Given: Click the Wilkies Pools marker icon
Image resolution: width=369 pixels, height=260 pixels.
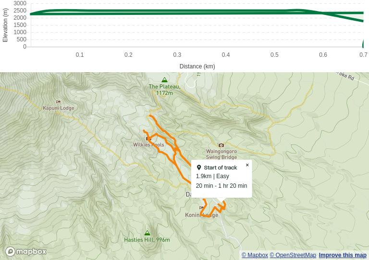Looking at the screenshot, I should tap(148, 139).
